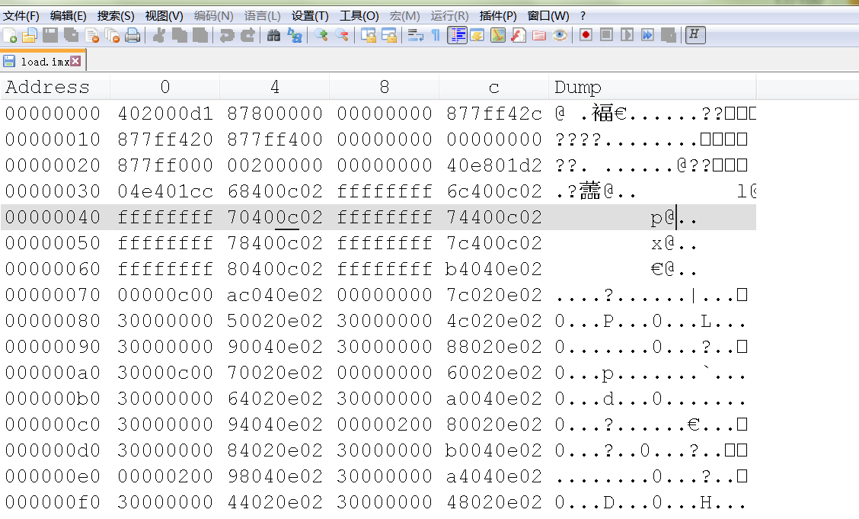Viewport: 859px width, 519px height.
Task: Open a file with the Open icon
Action: (x=29, y=35)
